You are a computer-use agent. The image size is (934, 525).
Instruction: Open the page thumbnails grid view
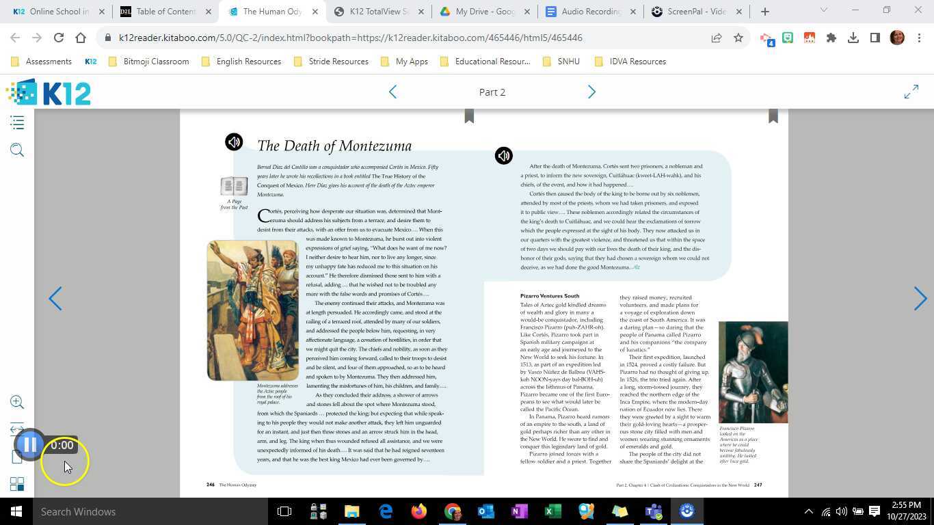(17, 484)
